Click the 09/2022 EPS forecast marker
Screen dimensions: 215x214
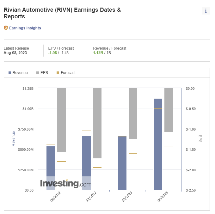pos(61,162)
